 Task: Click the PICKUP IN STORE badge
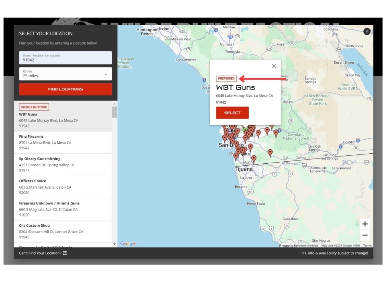click(34, 107)
